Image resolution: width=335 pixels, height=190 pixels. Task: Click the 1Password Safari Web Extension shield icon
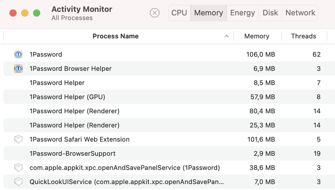pyautogui.click(x=18, y=139)
